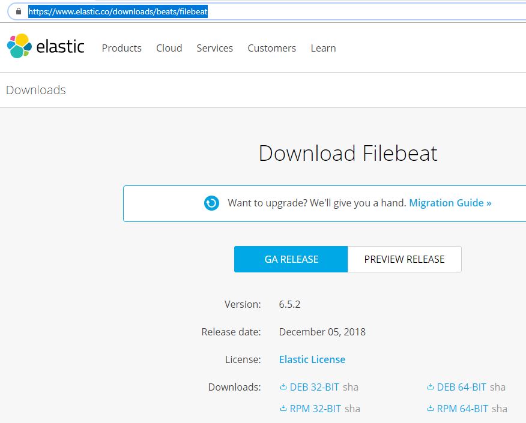Click the 'License:' label
526x423 pixels.
click(x=243, y=359)
